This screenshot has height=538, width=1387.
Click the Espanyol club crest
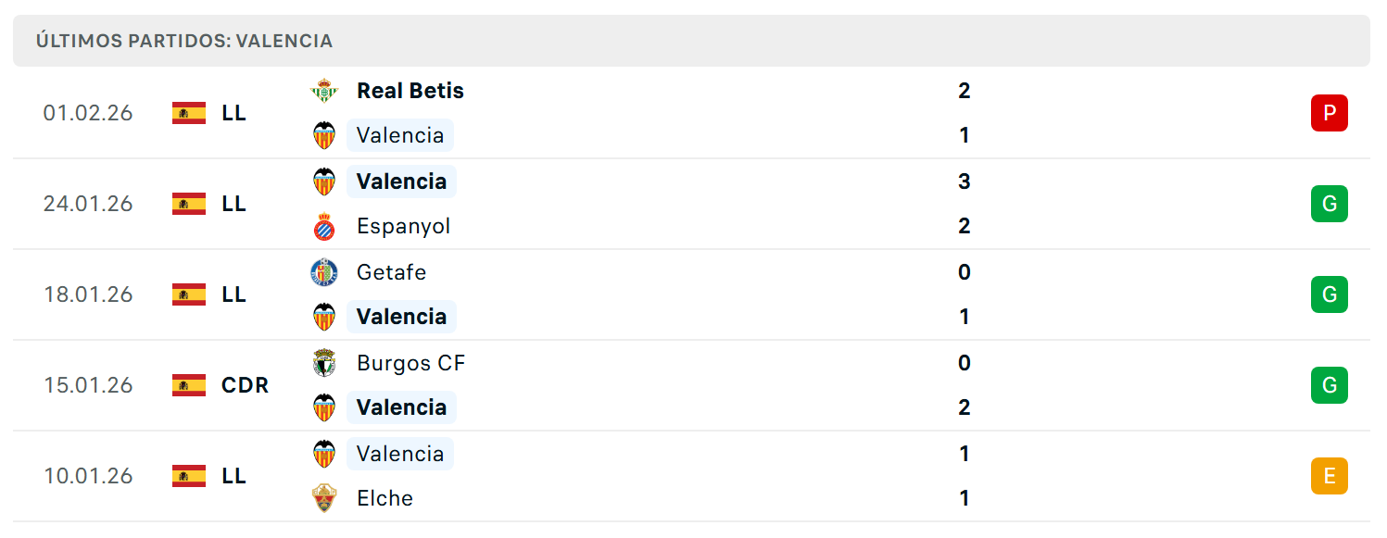324,226
